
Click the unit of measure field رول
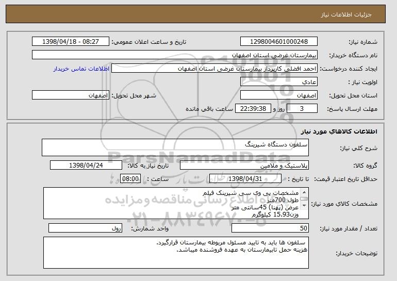(x=85, y=228)
